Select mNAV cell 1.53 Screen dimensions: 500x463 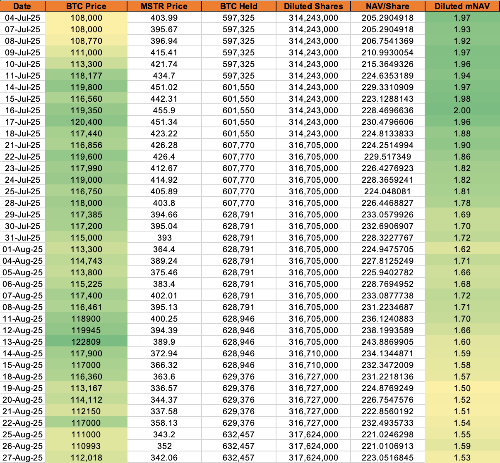point(462,458)
